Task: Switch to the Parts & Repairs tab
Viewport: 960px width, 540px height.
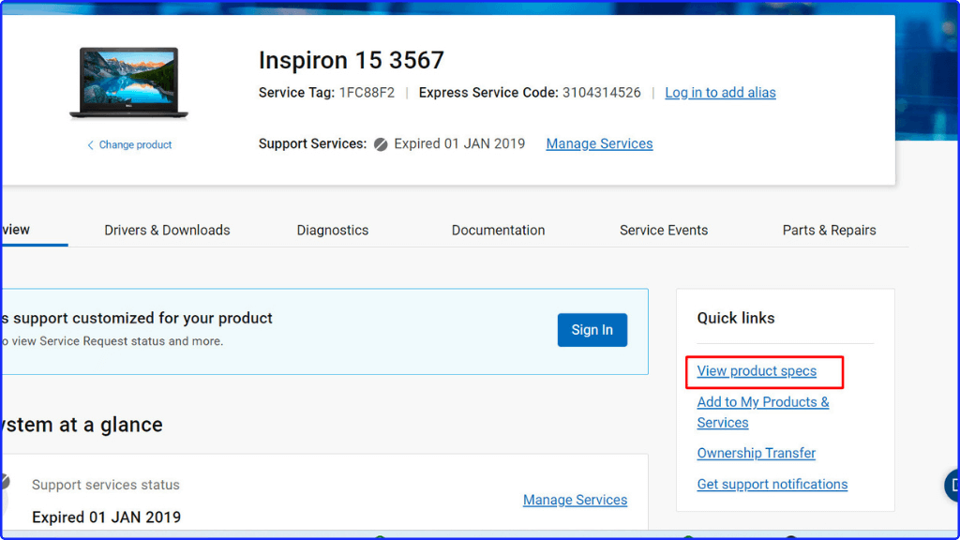Action: click(x=829, y=230)
